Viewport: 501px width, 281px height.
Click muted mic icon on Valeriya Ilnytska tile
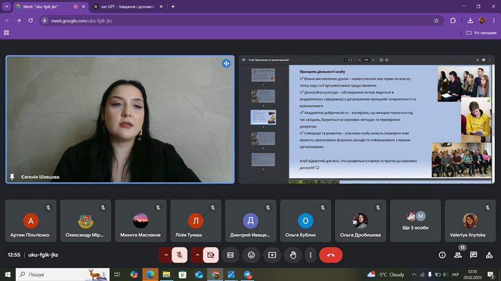pyautogui.click(x=488, y=208)
